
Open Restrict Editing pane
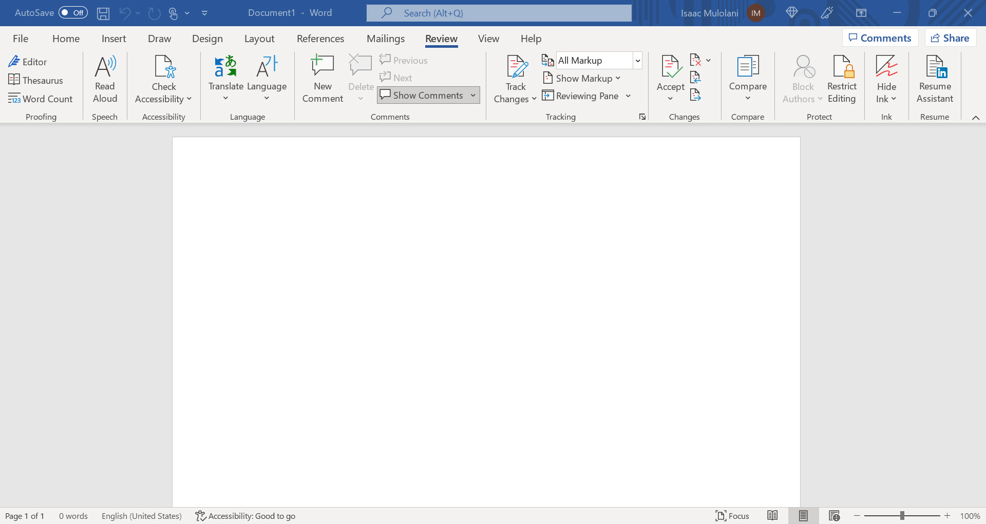[842, 80]
